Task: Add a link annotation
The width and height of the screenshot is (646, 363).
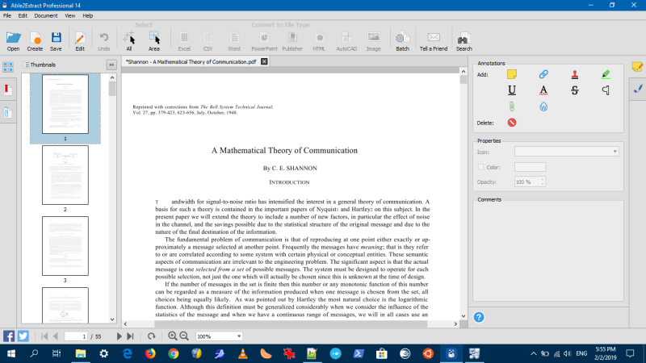Action: click(543, 74)
